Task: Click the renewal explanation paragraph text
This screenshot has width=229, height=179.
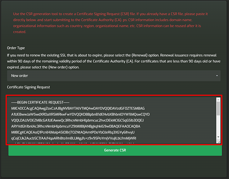Action: click(114, 61)
